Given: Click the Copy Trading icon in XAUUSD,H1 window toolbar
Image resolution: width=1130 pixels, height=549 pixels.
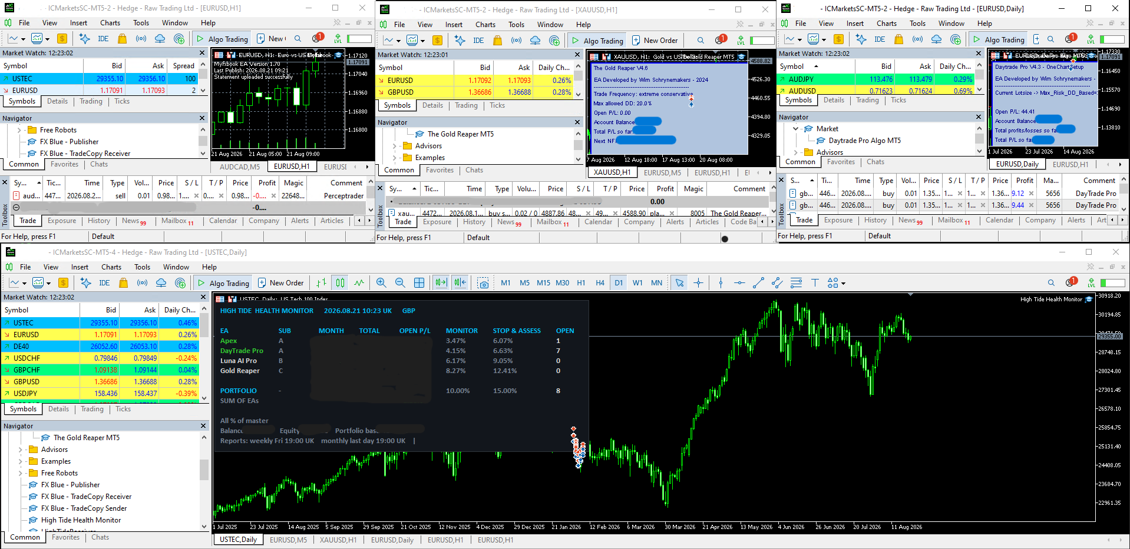Looking at the screenshot, I should click(x=554, y=41).
